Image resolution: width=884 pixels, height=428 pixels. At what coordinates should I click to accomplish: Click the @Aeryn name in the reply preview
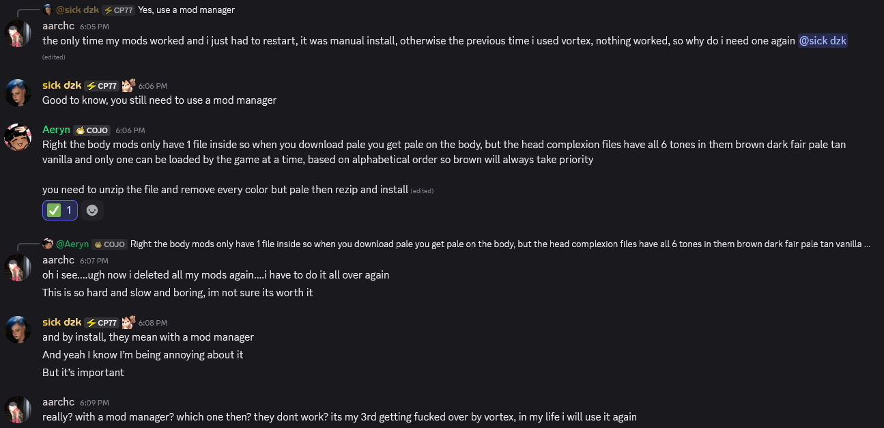click(x=72, y=244)
